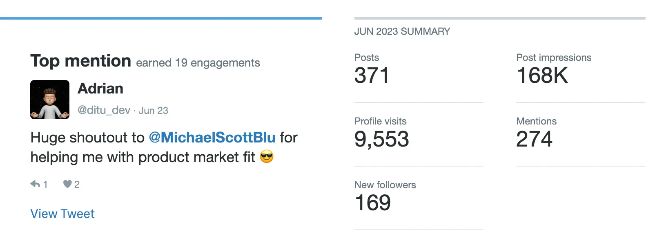Select Adrian's profile avatar picture

point(49,100)
